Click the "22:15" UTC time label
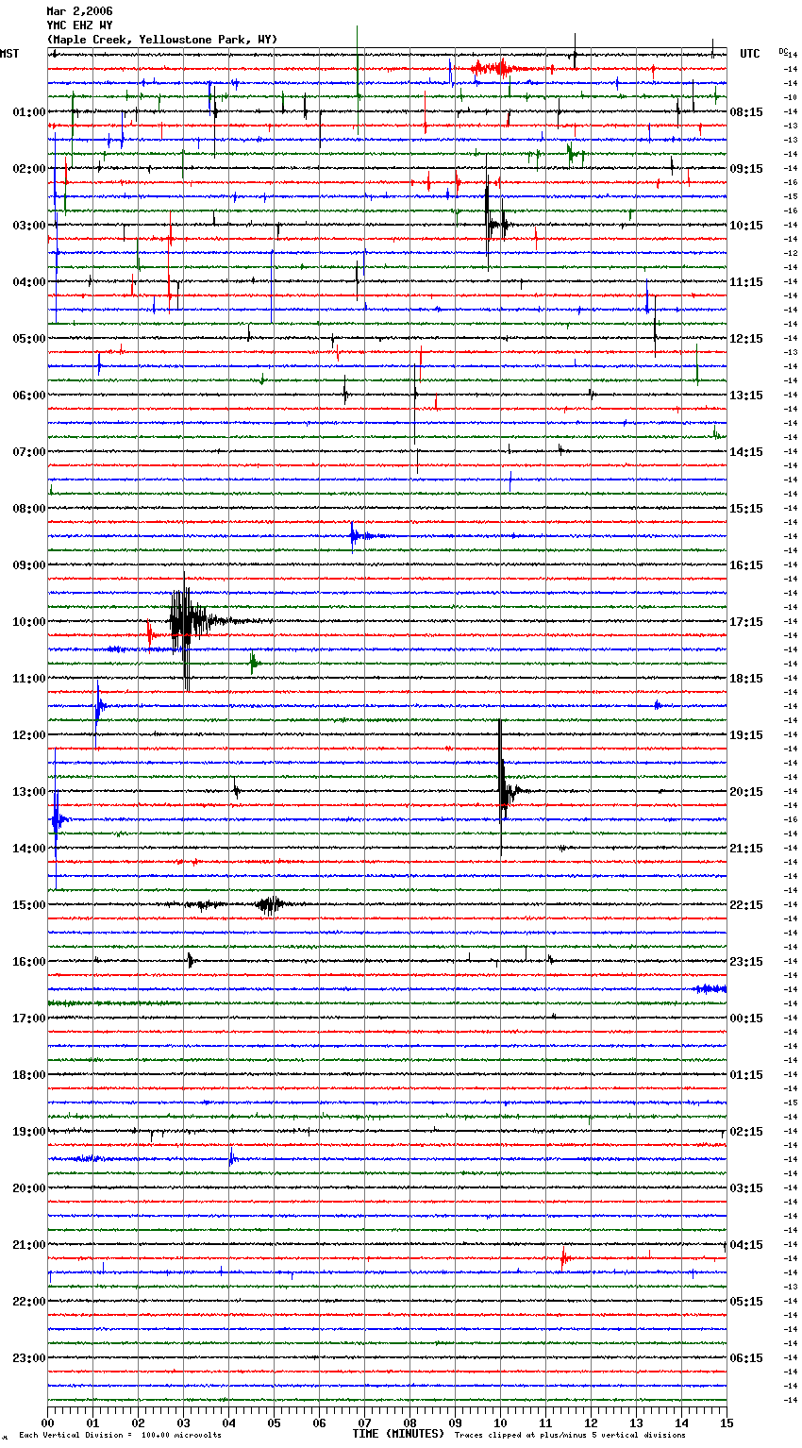The image size is (802, 1448). pyautogui.click(x=746, y=905)
